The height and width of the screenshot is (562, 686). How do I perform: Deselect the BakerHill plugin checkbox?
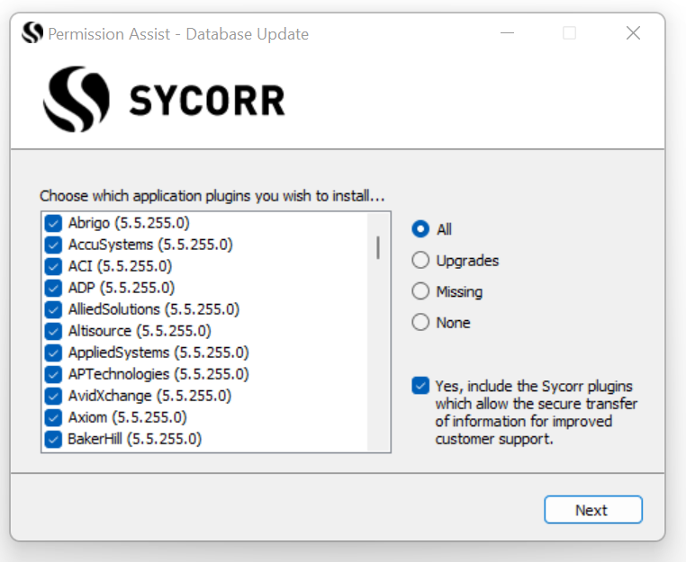53,439
